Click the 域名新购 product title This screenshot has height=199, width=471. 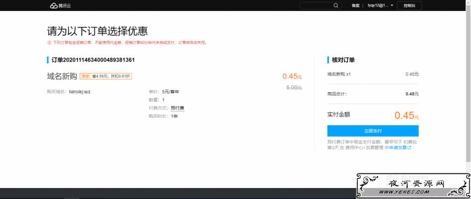(x=62, y=76)
